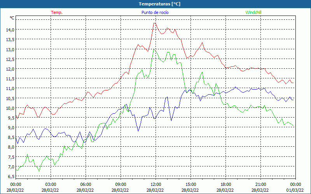311x194 pixels.
Task: Click the 9,0 y-axis label
Action: [11, 128]
